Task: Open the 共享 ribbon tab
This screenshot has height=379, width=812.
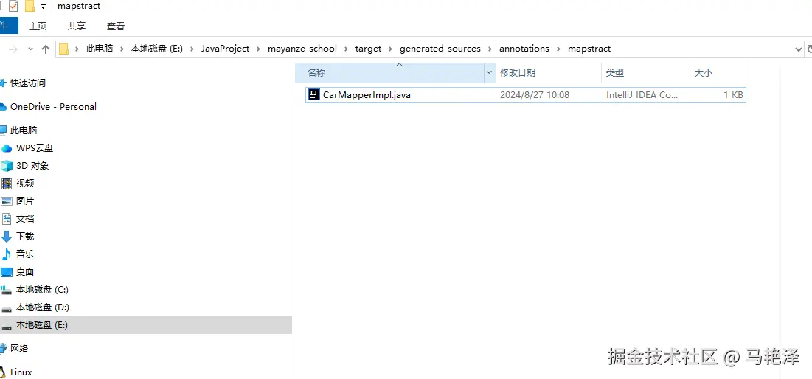Action: (x=77, y=26)
